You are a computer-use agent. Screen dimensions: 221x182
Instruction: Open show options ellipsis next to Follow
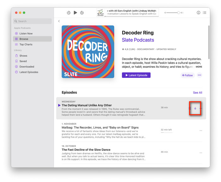(x=200, y=75)
